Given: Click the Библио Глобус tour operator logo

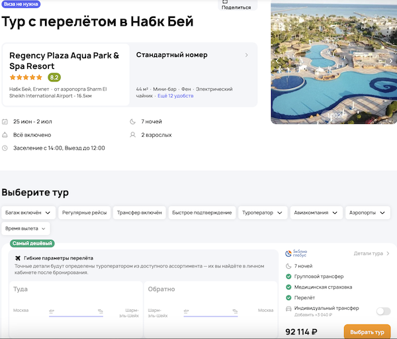Looking at the screenshot, I should (x=296, y=253).
